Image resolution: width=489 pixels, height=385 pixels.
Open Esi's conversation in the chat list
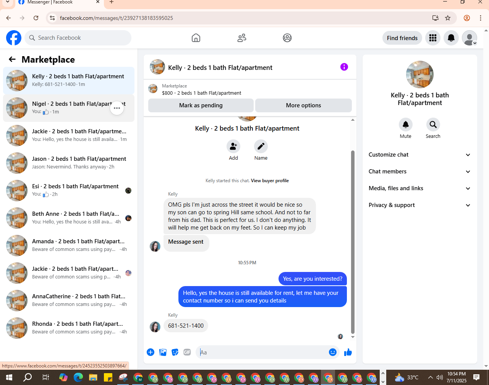coord(69,191)
